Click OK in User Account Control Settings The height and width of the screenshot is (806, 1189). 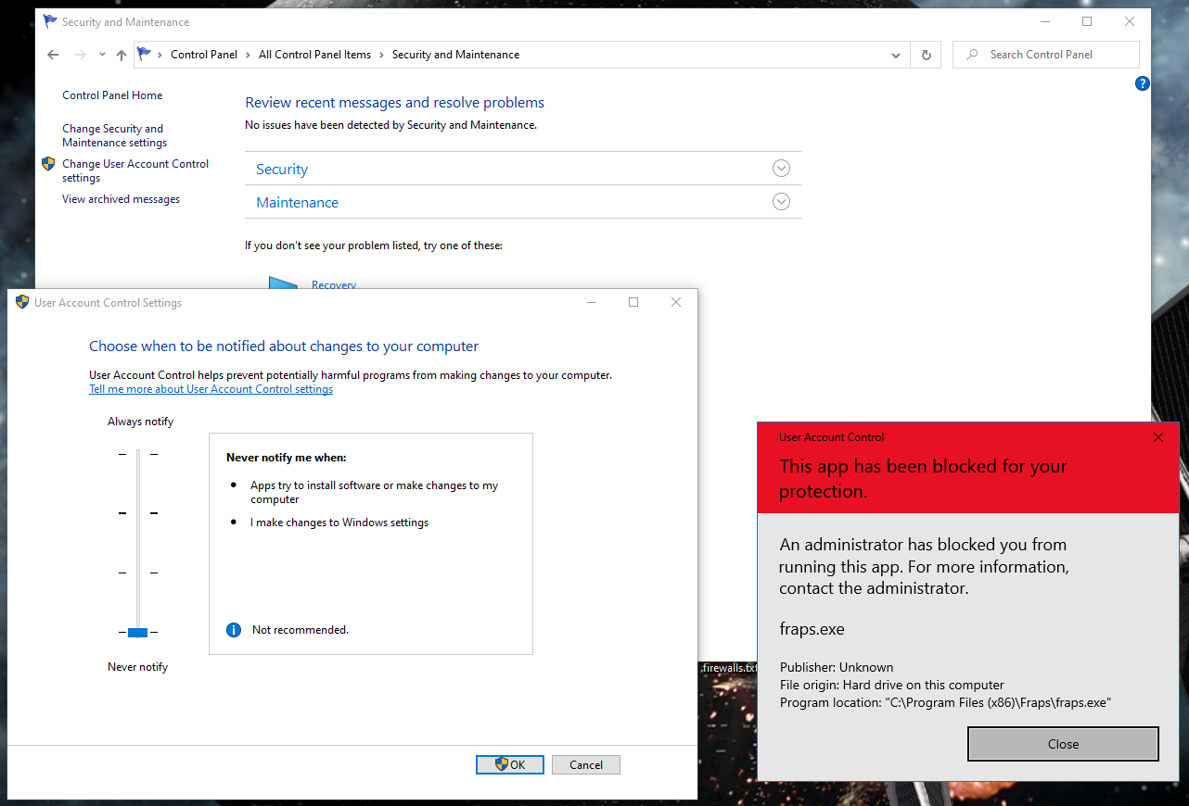click(x=510, y=764)
